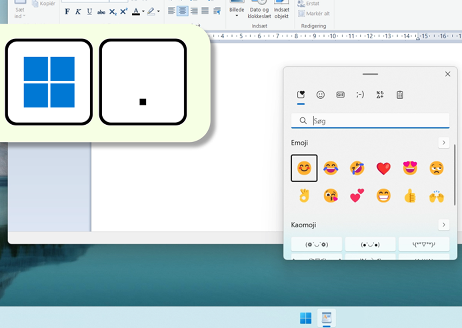Insert the sad pensive face emoji
Screen dimensions: 462x328
point(437,168)
